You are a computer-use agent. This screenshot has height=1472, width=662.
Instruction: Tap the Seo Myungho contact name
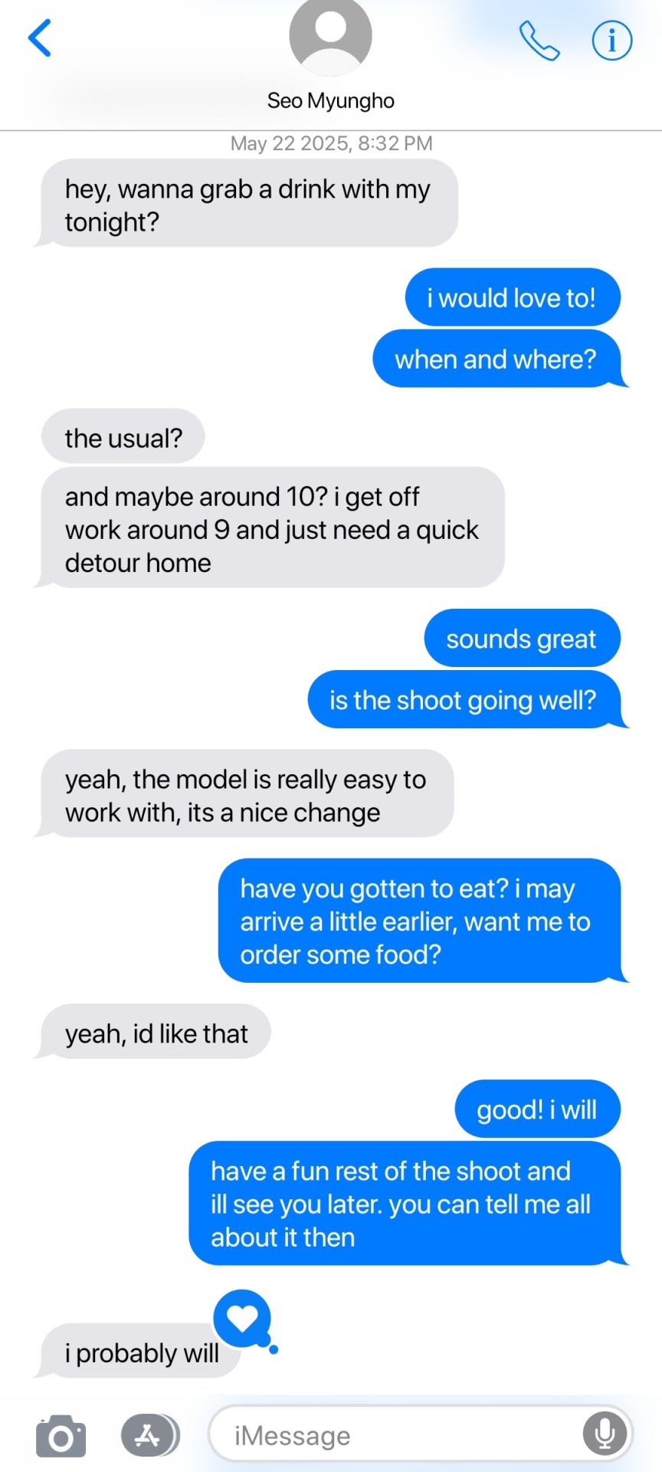(330, 100)
